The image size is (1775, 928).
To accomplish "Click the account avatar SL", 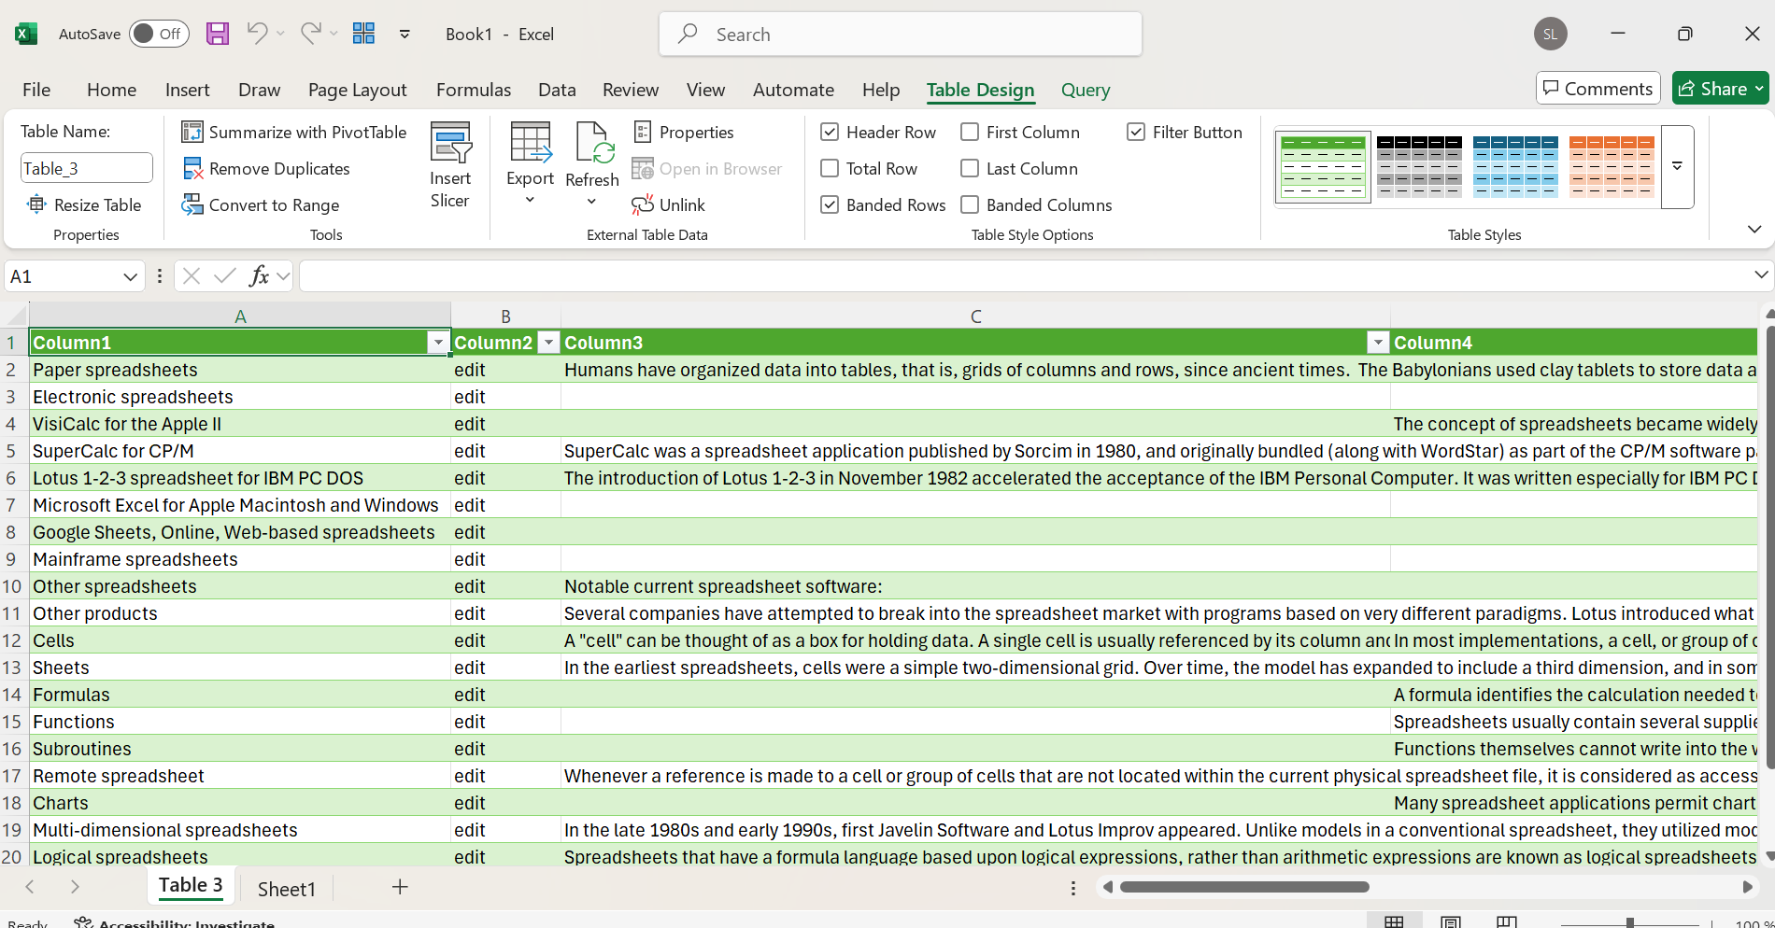I will [x=1551, y=34].
